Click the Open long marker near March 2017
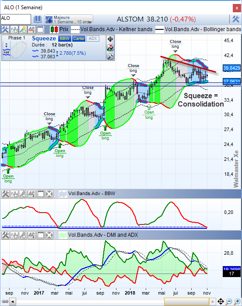The image size is (242, 306). pyautogui.click(x=60, y=151)
